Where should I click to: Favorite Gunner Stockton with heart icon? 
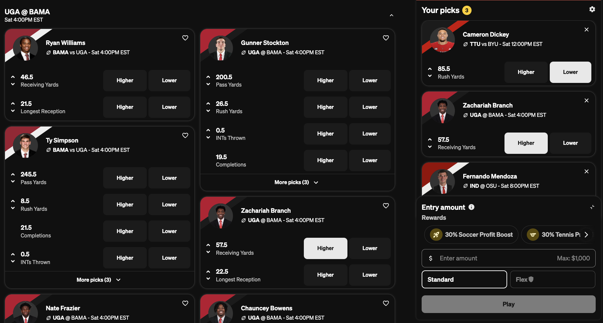click(x=386, y=38)
